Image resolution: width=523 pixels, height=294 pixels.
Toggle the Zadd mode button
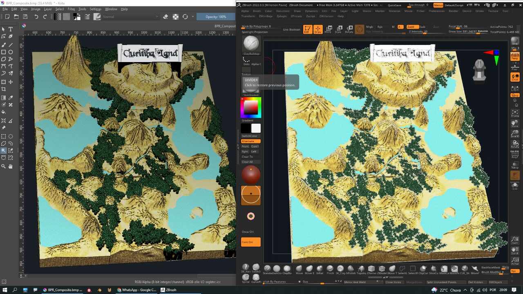412,27
